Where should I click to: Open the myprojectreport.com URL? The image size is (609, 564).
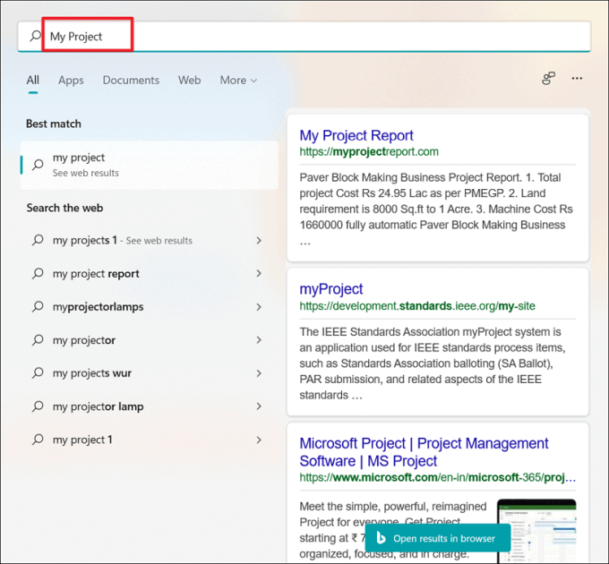coord(369,152)
